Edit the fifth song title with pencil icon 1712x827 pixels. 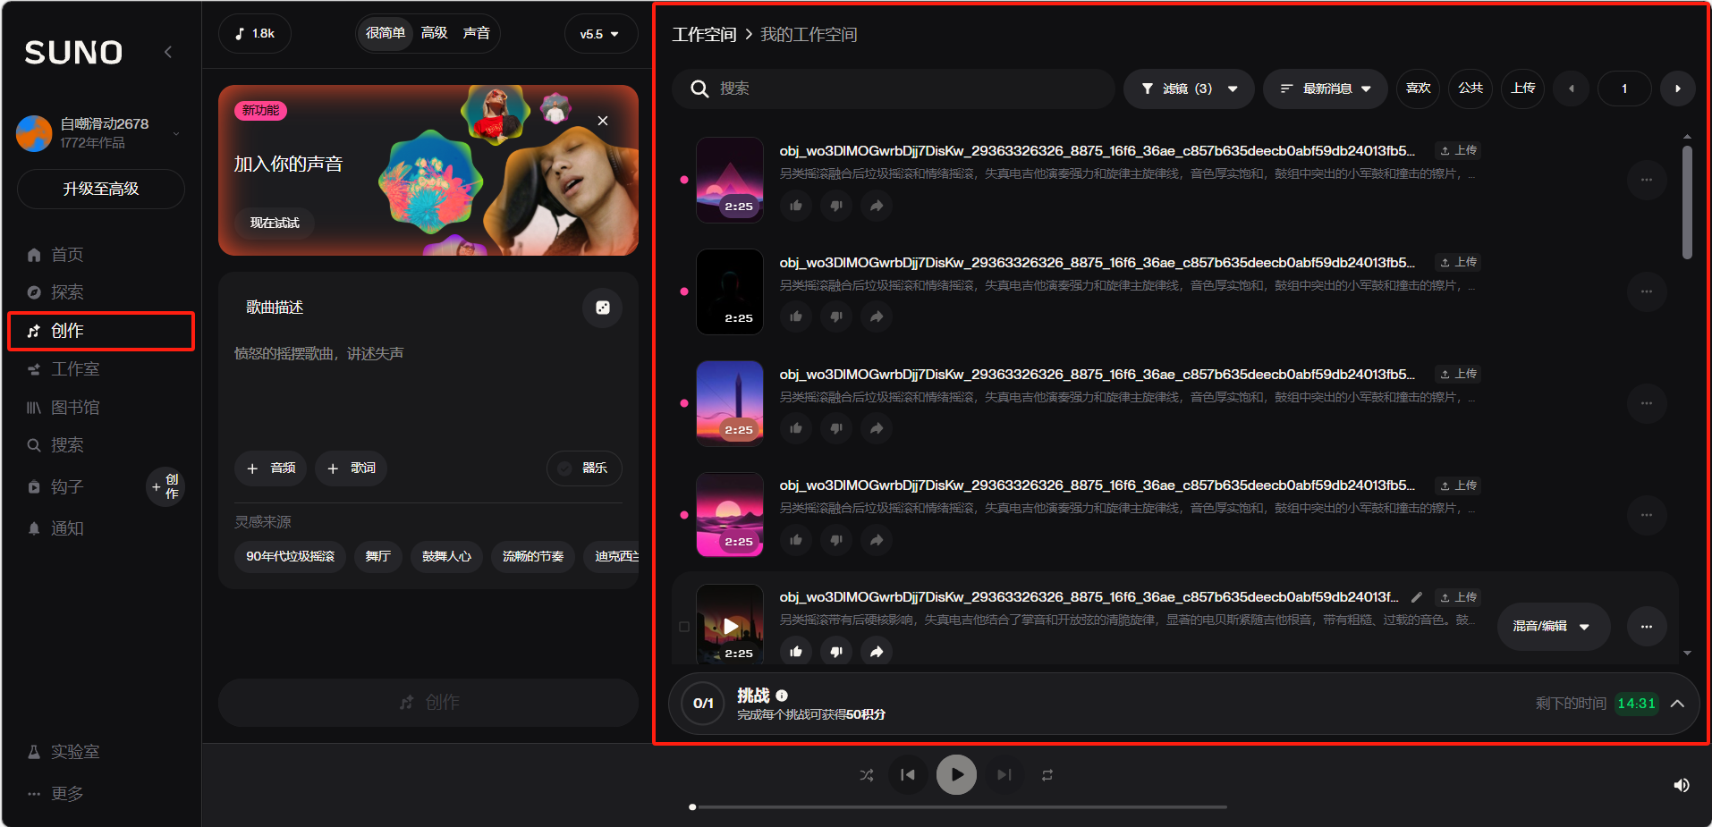click(x=1416, y=597)
